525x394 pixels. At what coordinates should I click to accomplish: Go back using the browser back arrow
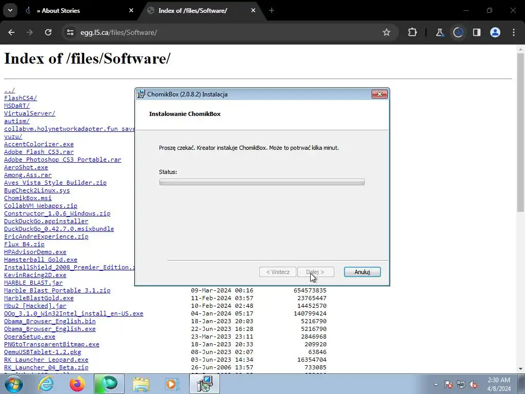pos(11,32)
